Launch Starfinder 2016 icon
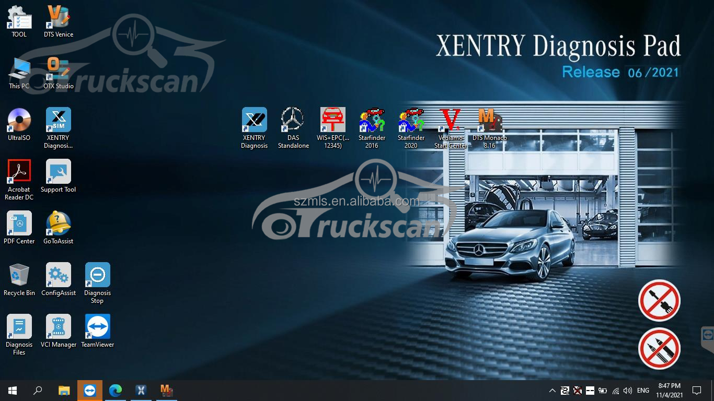The image size is (714, 401). 372,121
